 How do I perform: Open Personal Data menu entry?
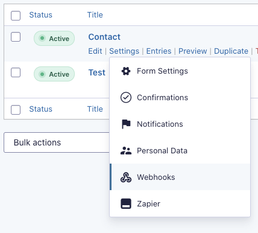pos(180,150)
